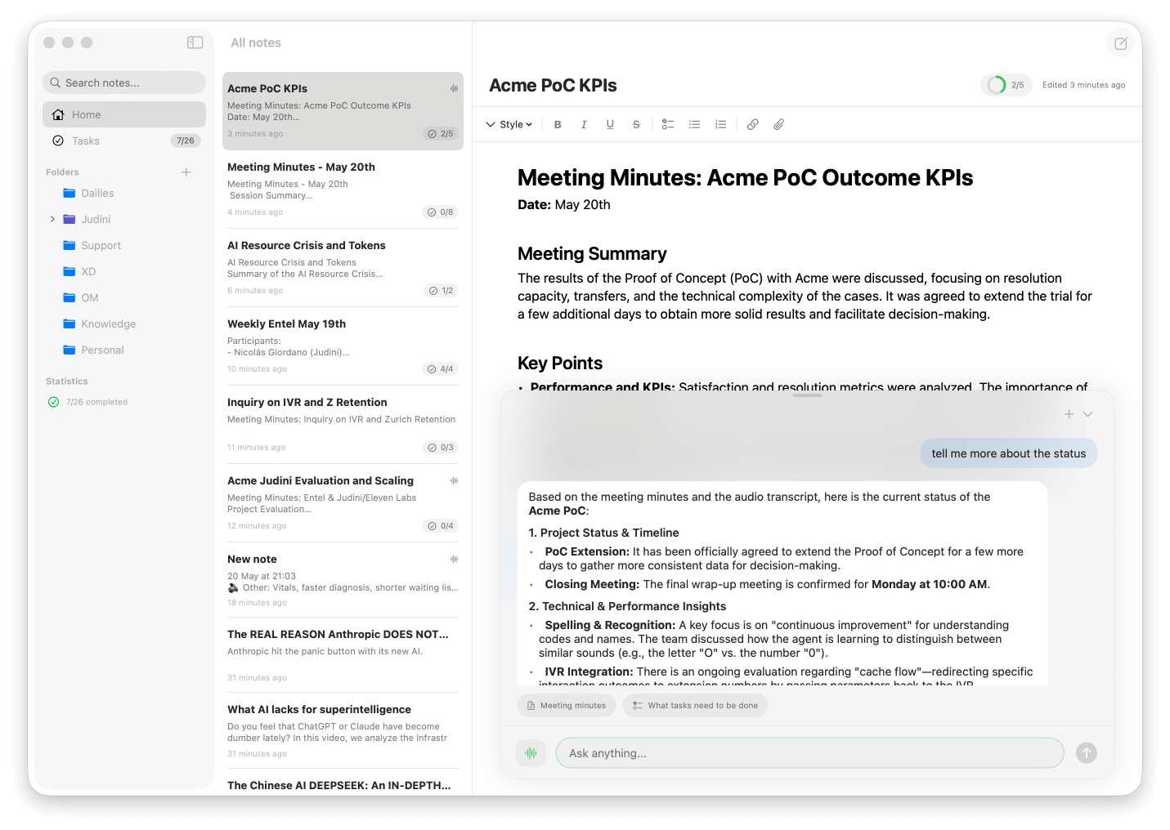Apply underline formatting
Viewport: 1170px width, 830px height.
(x=610, y=125)
